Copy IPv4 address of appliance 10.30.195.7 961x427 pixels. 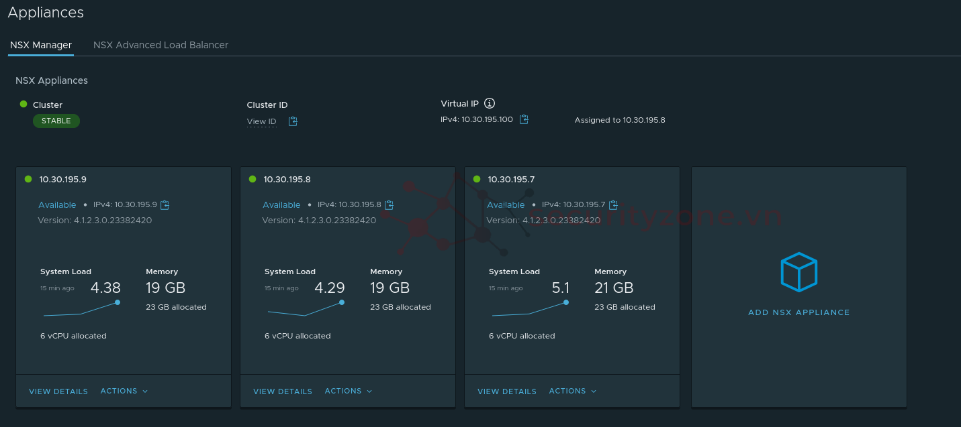pos(613,204)
